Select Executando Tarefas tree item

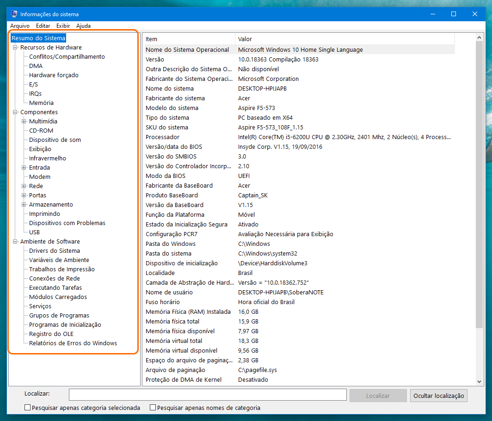click(55, 288)
